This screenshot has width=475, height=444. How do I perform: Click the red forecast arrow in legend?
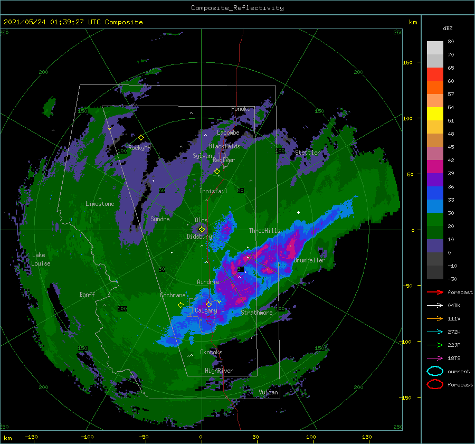[x=435, y=292]
